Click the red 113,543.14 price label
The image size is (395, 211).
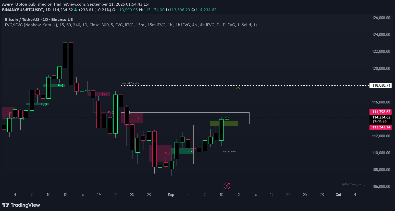(380, 127)
